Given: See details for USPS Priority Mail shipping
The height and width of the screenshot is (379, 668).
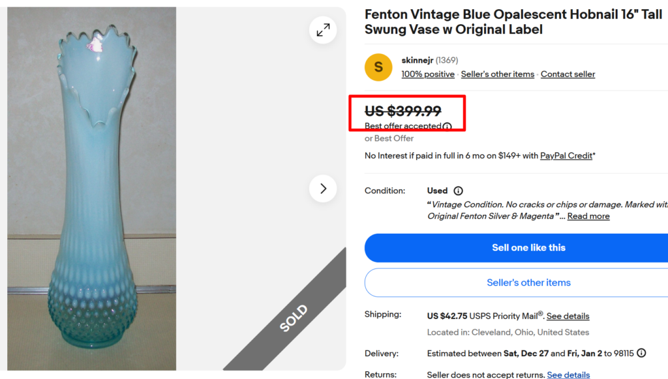Looking at the screenshot, I should coord(568,316).
